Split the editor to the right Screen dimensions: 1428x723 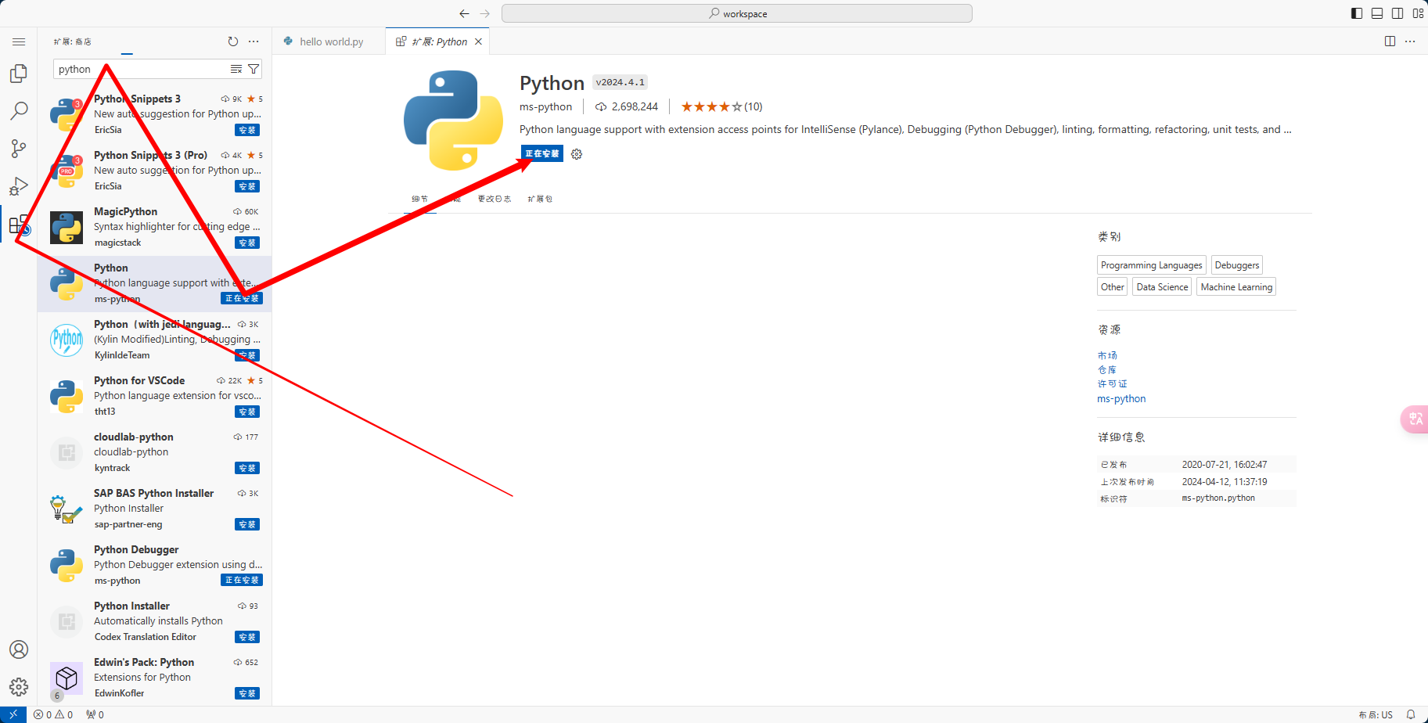[1390, 41]
